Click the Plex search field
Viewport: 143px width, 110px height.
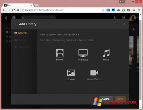[38, 18]
